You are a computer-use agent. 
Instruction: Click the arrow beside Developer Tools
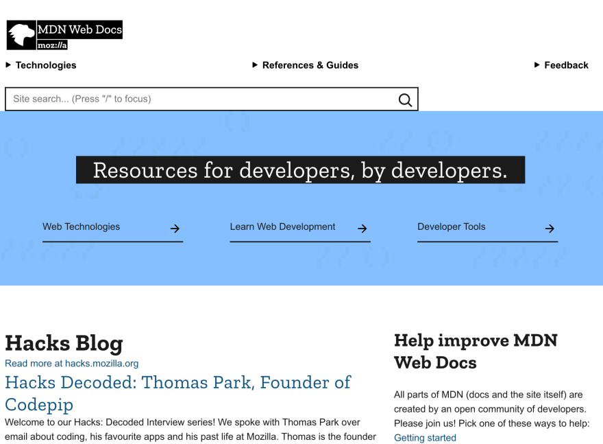click(x=550, y=229)
